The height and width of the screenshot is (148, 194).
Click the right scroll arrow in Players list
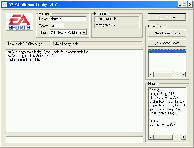[183, 137]
